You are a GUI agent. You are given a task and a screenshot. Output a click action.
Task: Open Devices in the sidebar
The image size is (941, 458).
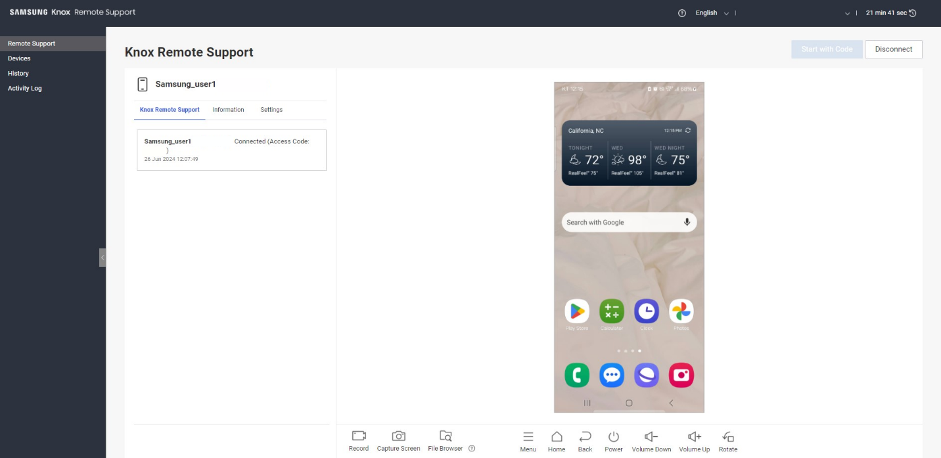(19, 58)
